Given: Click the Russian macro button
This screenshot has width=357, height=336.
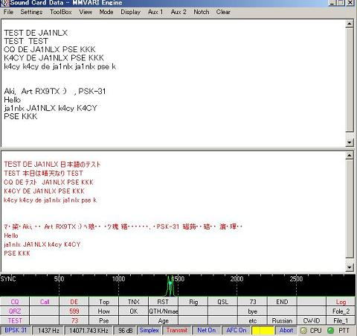Looking at the screenshot, I should [x=282, y=320].
